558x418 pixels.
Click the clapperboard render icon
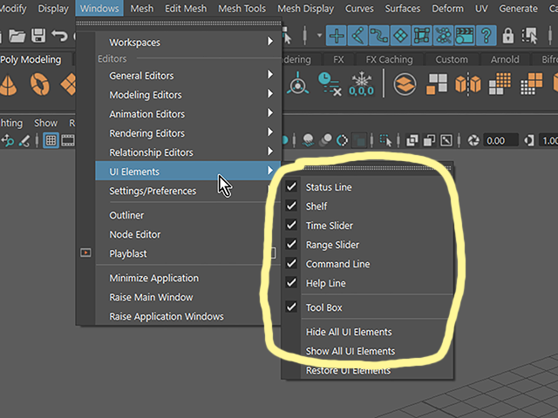tap(465, 36)
